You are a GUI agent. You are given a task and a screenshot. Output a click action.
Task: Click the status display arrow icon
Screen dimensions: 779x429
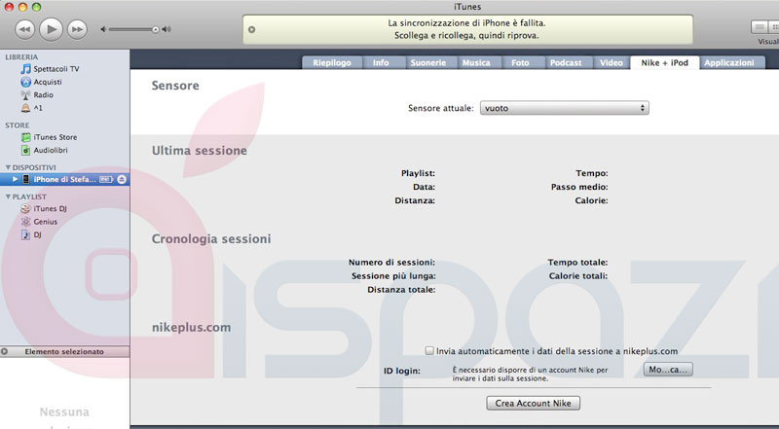(x=252, y=29)
